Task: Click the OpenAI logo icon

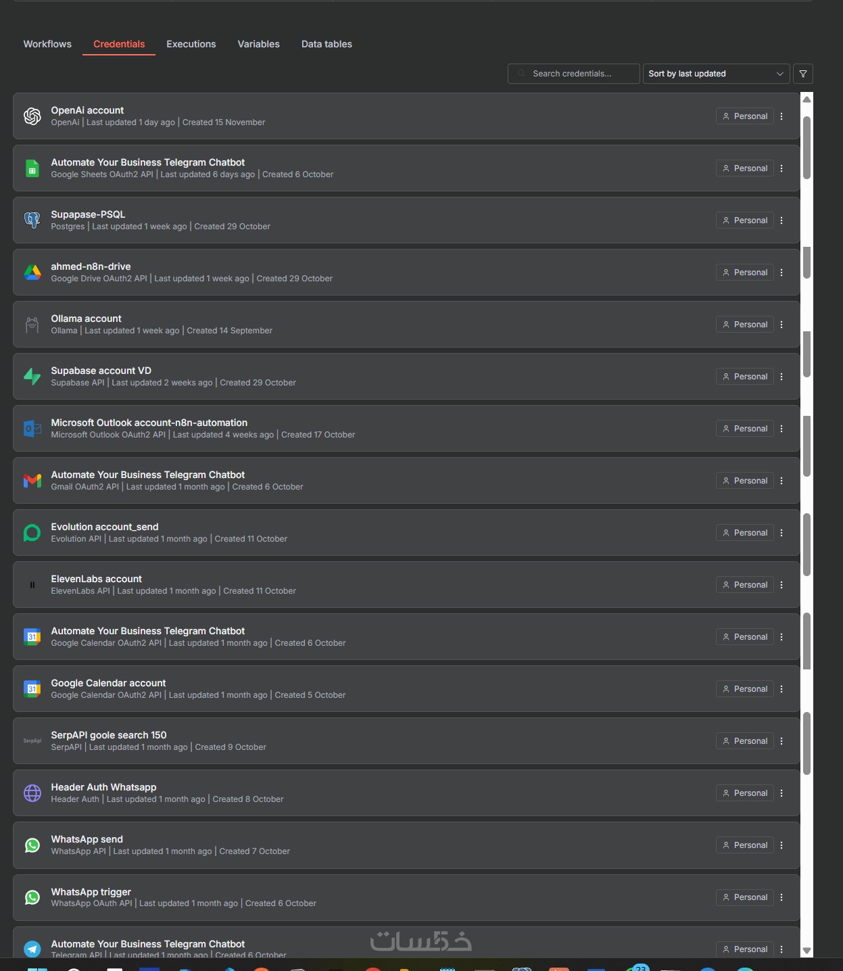Action: click(x=32, y=116)
